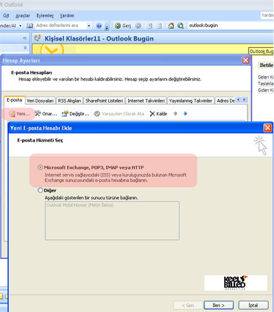Screen dimensions: 274x312
Task: Collapse navigation pane with double chevron
Action: click(x=25, y=38)
